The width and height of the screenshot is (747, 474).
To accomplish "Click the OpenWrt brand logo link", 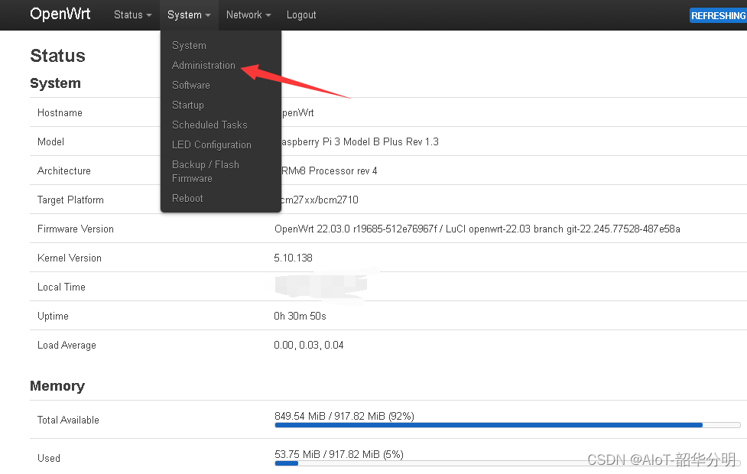I will tap(60, 14).
